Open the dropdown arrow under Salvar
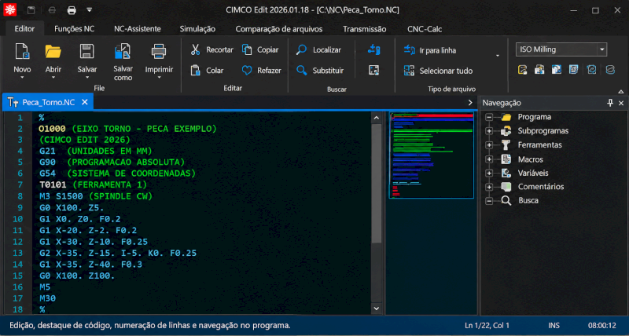Image resolution: width=629 pixels, height=336 pixels. point(87,78)
